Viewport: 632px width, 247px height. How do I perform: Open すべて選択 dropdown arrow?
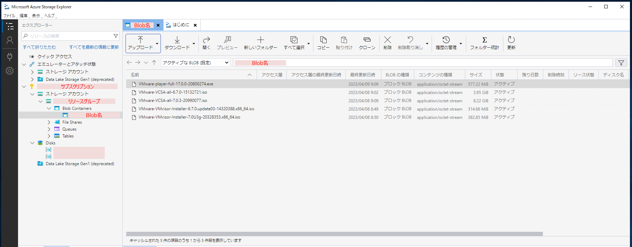click(309, 44)
